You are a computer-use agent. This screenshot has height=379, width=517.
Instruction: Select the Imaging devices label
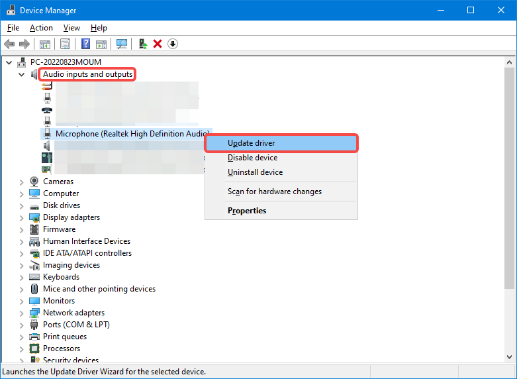coord(71,265)
